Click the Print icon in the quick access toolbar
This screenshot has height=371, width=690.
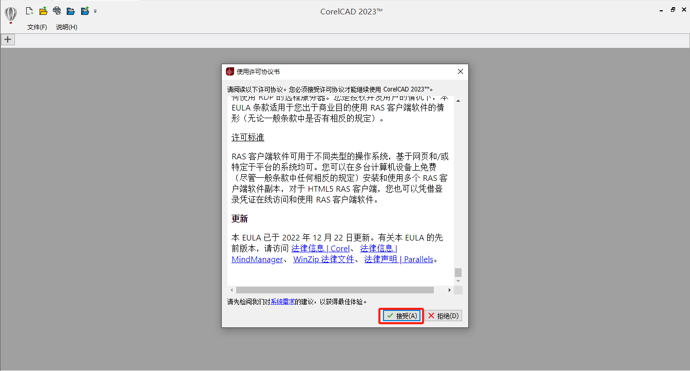57,10
